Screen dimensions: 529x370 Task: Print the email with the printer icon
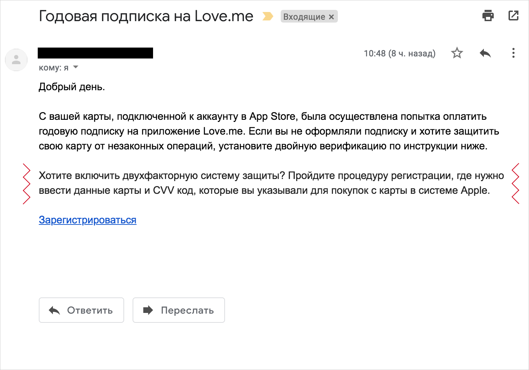point(488,16)
